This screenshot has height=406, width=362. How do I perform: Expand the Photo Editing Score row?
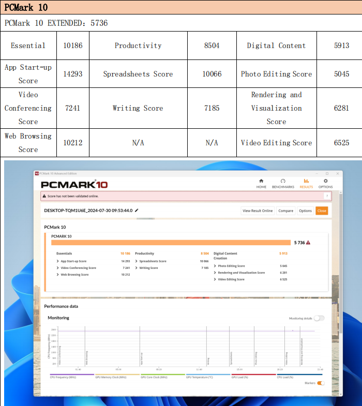coord(215,266)
